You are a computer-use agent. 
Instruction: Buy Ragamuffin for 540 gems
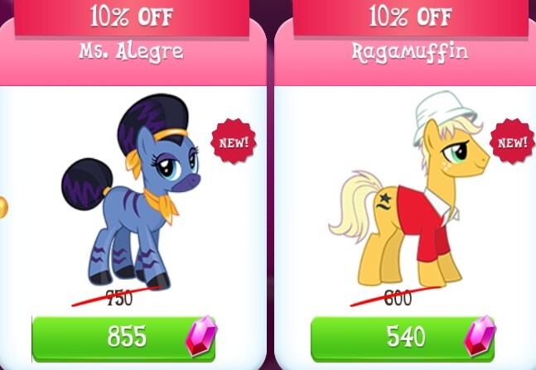click(403, 339)
